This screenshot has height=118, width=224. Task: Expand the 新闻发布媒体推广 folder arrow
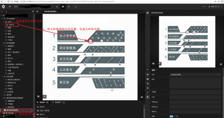tap(4, 80)
